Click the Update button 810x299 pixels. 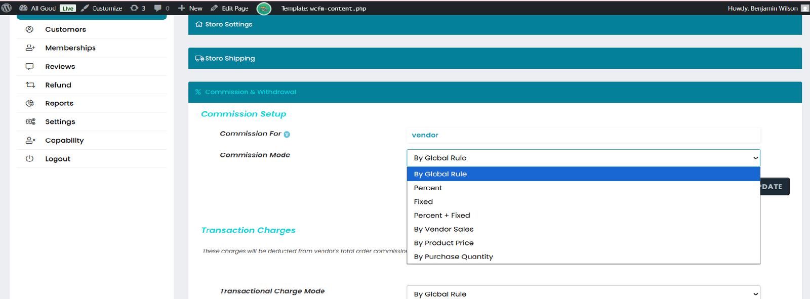(x=774, y=187)
